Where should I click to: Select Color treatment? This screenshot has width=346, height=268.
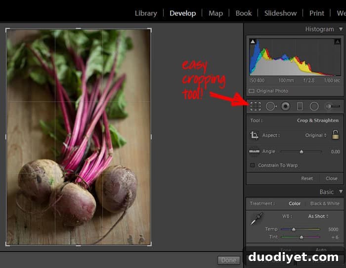pyautogui.click(x=295, y=204)
